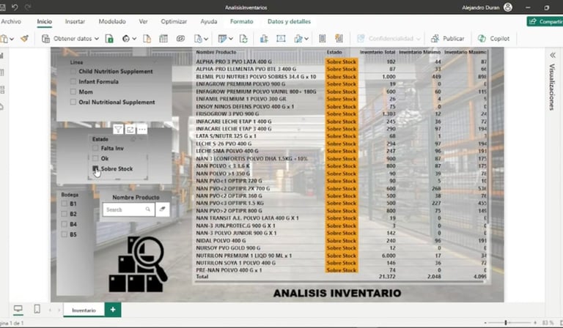Image resolution: width=563 pixels, height=328 pixels.
Task: Click the Format painter brush icon
Action: (x=24, y=38)
